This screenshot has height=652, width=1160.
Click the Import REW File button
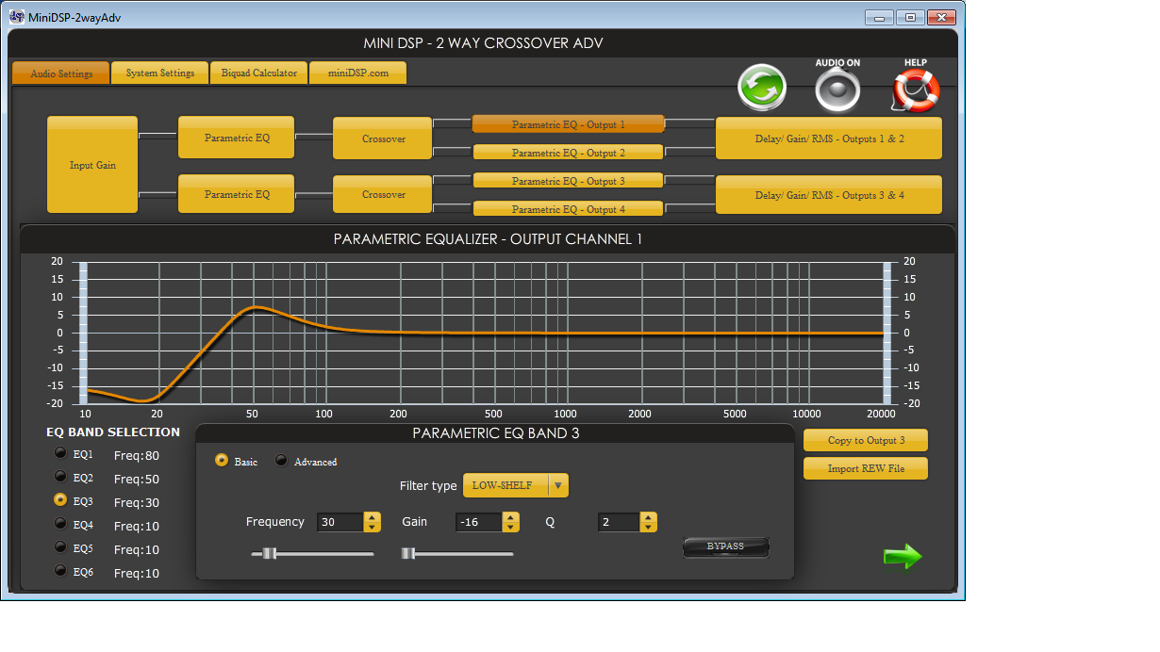pyautogui.click(x=866, y=468)
